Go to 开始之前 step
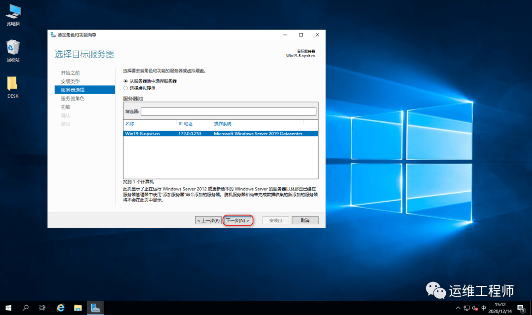This screenshot has height=315, width=532. tap(70, 73)
